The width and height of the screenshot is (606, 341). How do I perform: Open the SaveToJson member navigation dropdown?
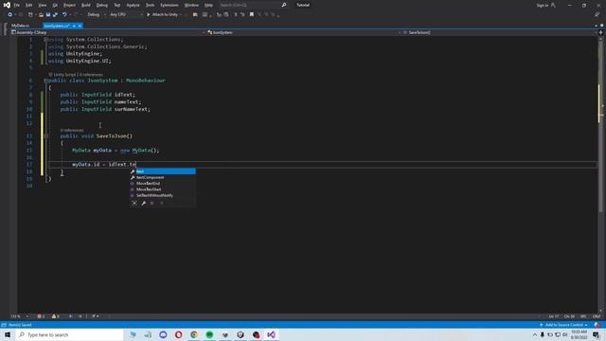[x=499, y=32]
